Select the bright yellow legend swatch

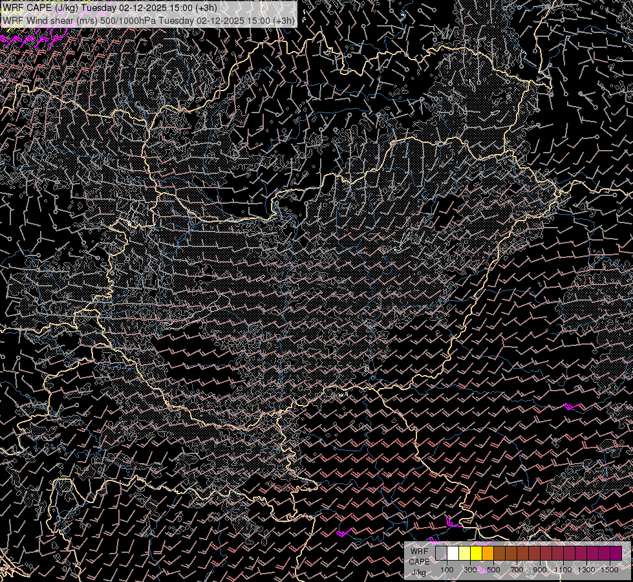pyautogui.click(x=477, y=553)
